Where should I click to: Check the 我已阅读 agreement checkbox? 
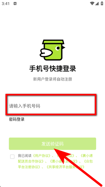pos(12,157)
